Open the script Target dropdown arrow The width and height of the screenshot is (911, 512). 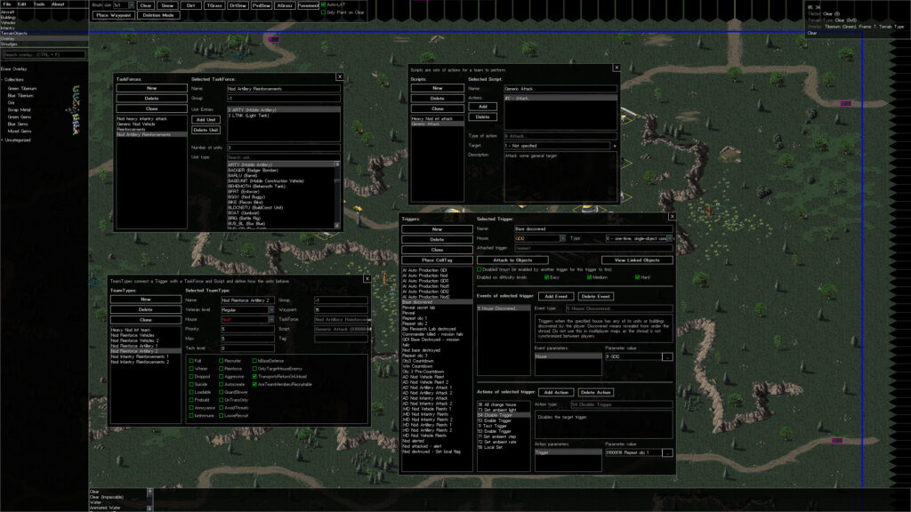click(615, 146)
